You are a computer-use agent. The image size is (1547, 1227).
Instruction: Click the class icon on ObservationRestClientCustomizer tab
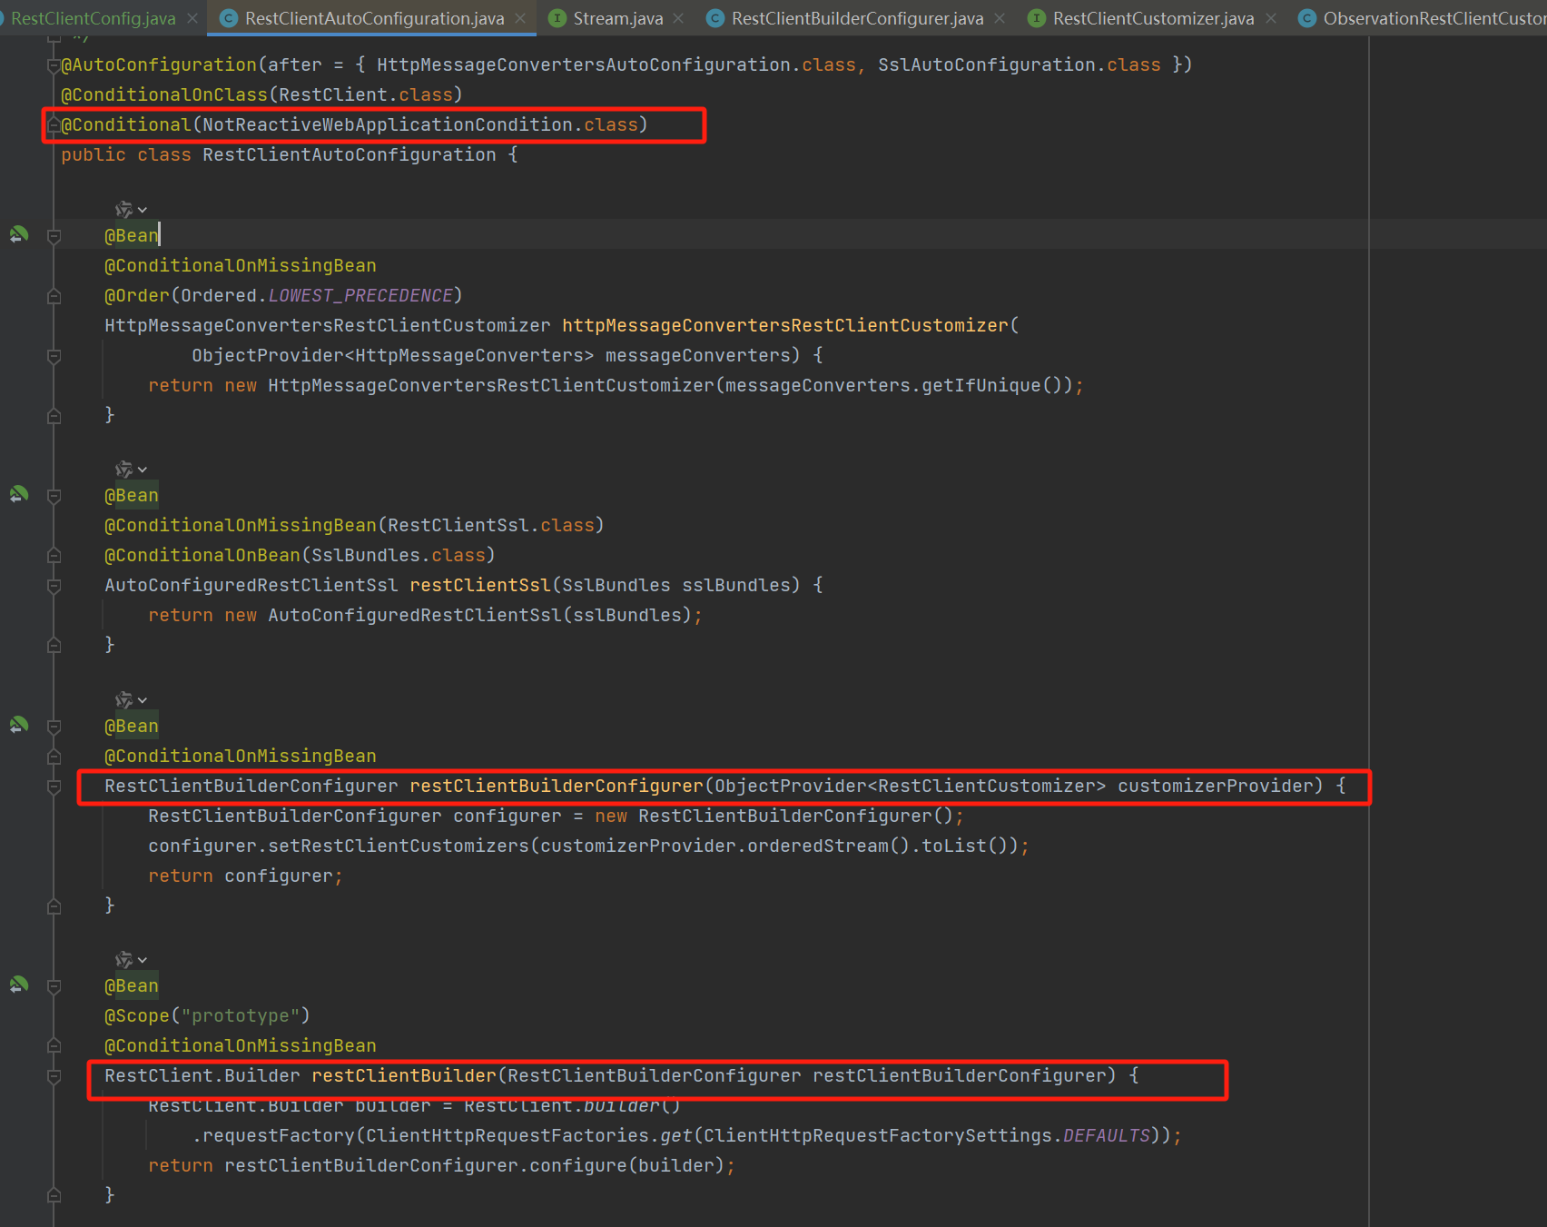pos(1307,18)
